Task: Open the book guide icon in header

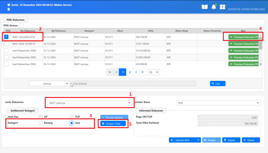Action: pos(205,7)
